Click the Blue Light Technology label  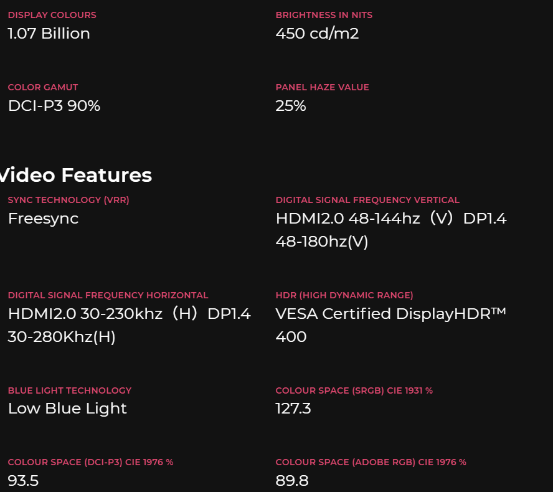coord(70,390)
